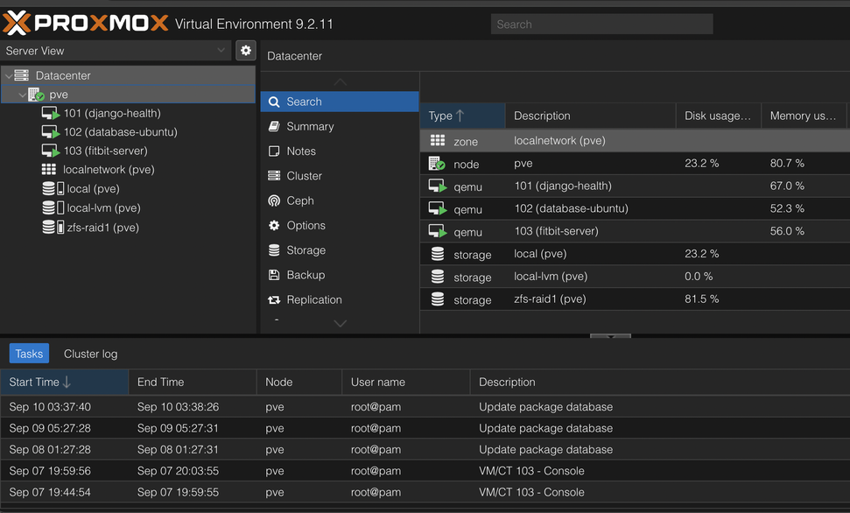
Task: Click the Proxmox logo icon
Action: pyautogui.click(x=17, y=24)
